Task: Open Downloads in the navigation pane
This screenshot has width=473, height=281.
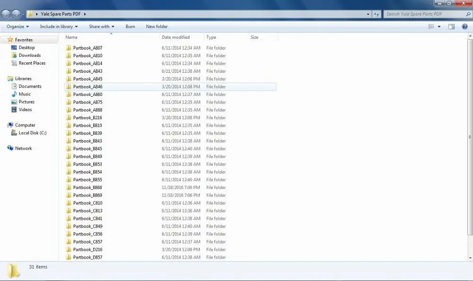Action: coord(29,55)
